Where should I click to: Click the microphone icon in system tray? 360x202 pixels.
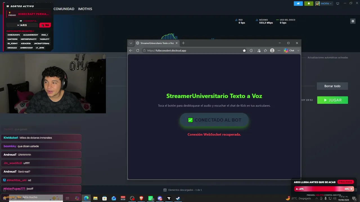point(326,198)
